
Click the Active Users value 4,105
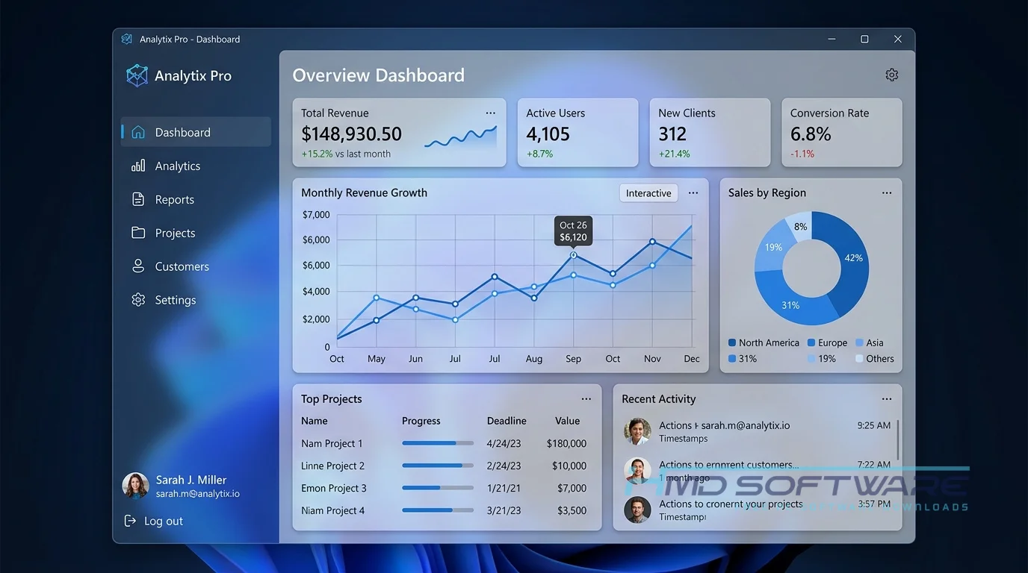pos(548,134)
